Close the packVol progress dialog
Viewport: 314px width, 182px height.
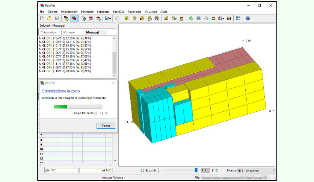coord(113,83)
